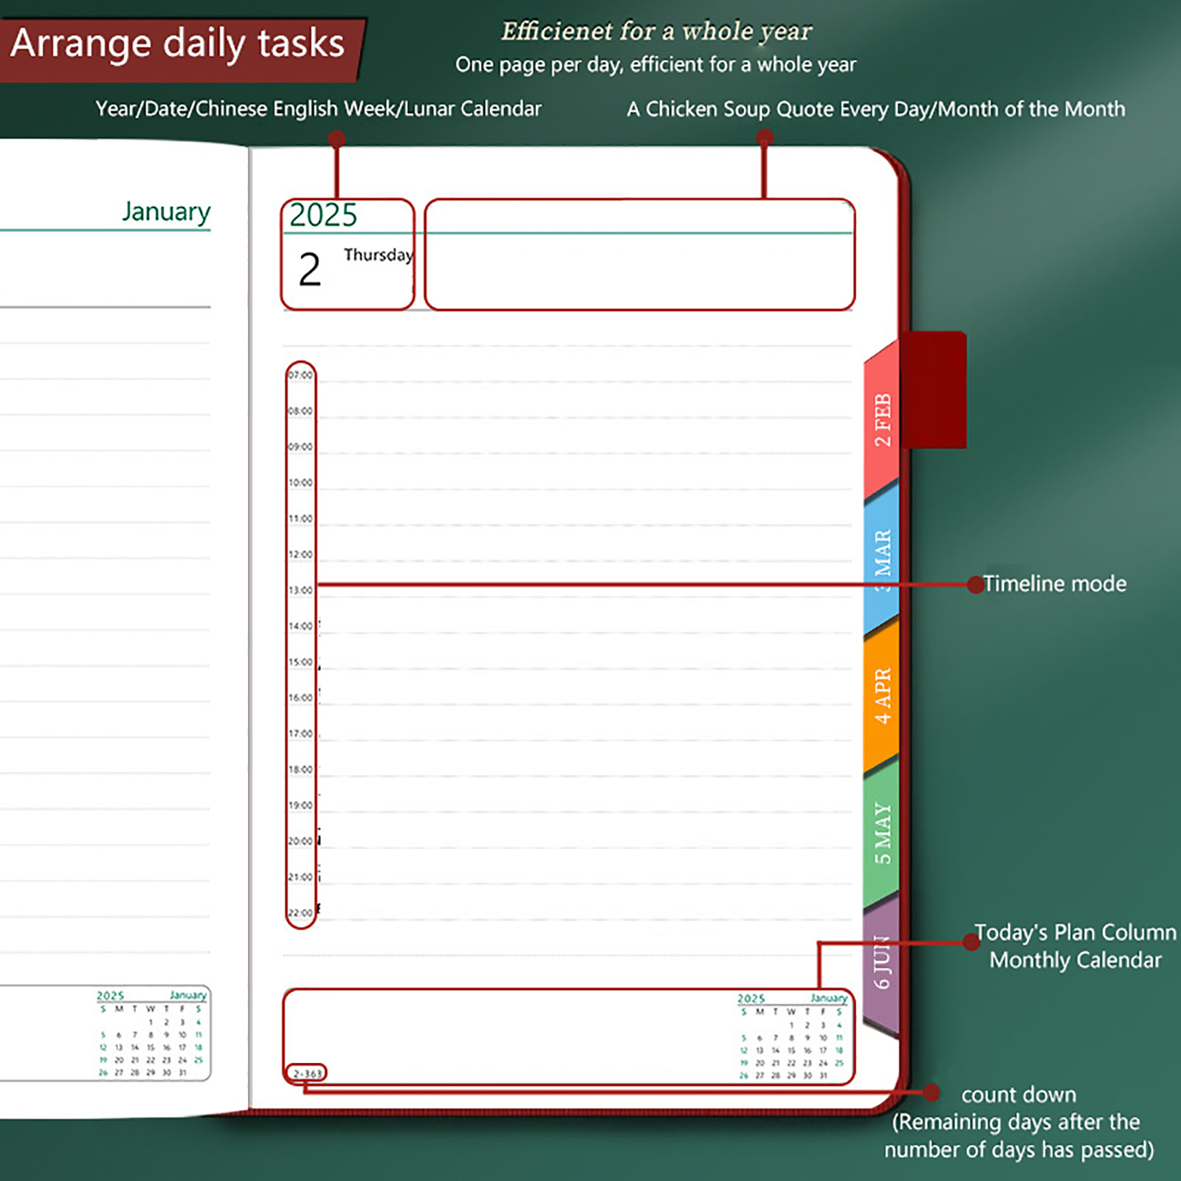Select the 13:00 time slot label
This screenshot has width=1181, height=1181.
coord(300,590)
